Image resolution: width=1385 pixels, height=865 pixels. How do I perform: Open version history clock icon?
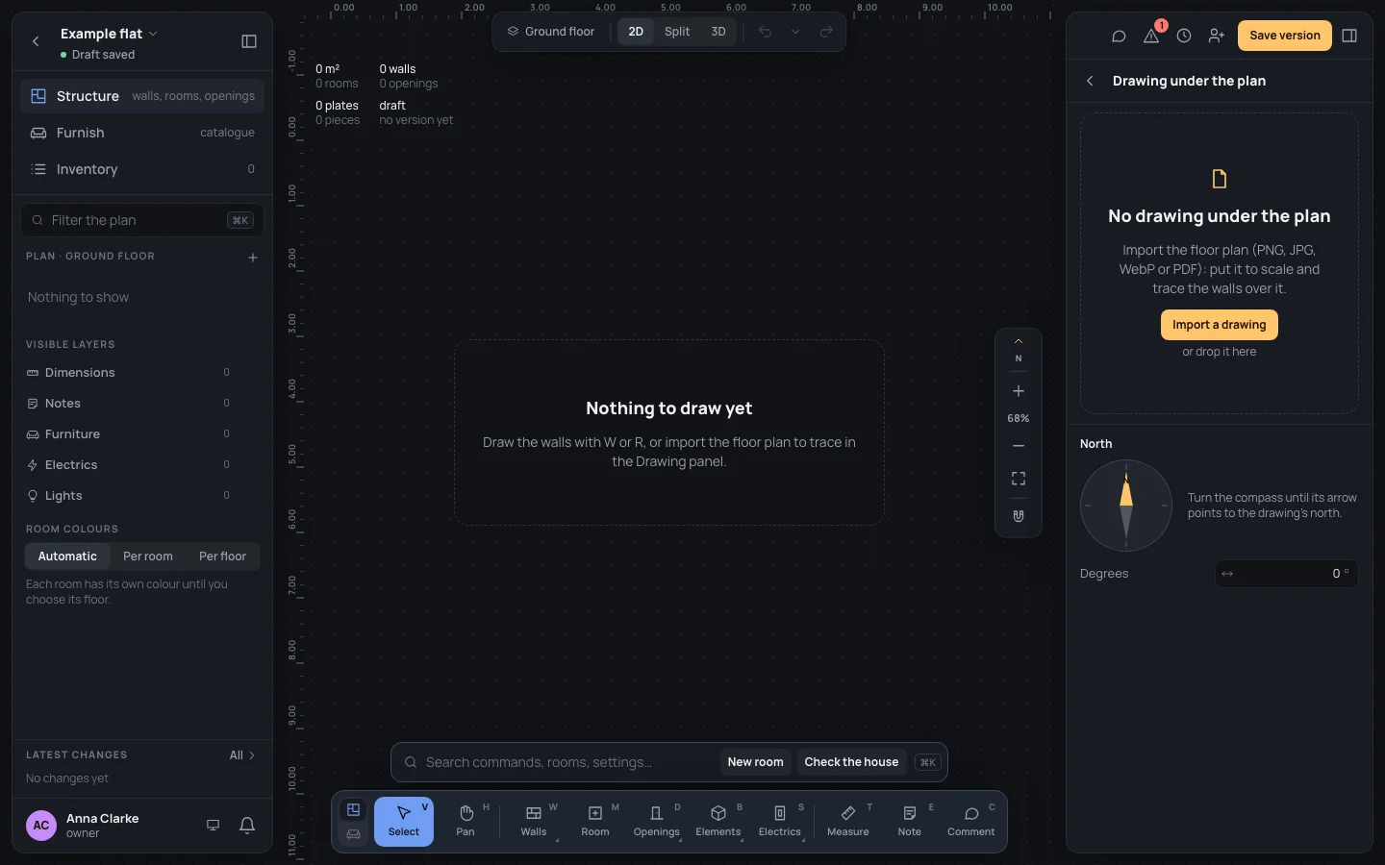1184,36
